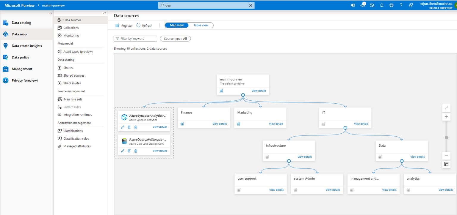The height and width of the screenshot is (215, 457).
Task: Edit the AzureSynapseAnalytics source using the pencil icon
Action: tap(123, 127)
